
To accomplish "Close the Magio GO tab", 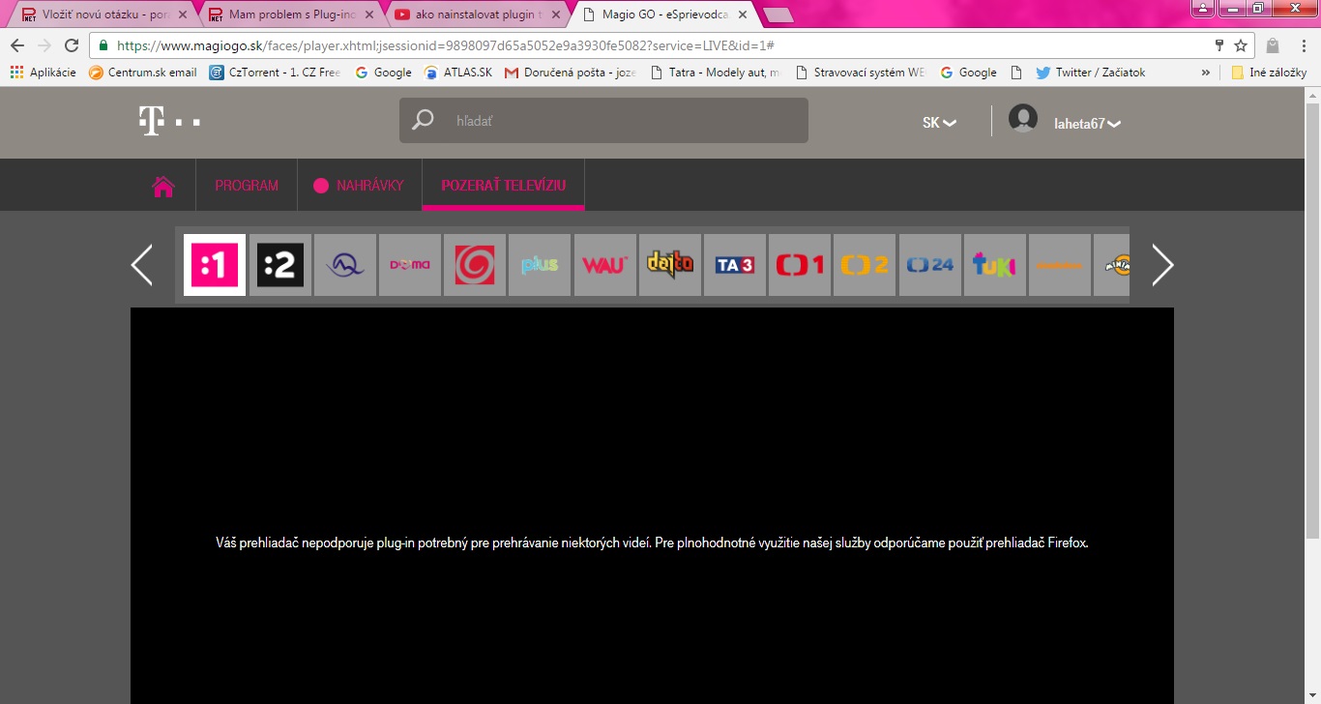I will point(742,15).
